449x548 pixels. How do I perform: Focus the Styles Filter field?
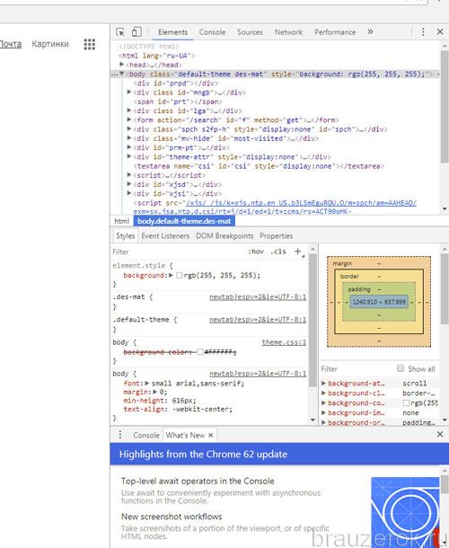tap(178, 252)
